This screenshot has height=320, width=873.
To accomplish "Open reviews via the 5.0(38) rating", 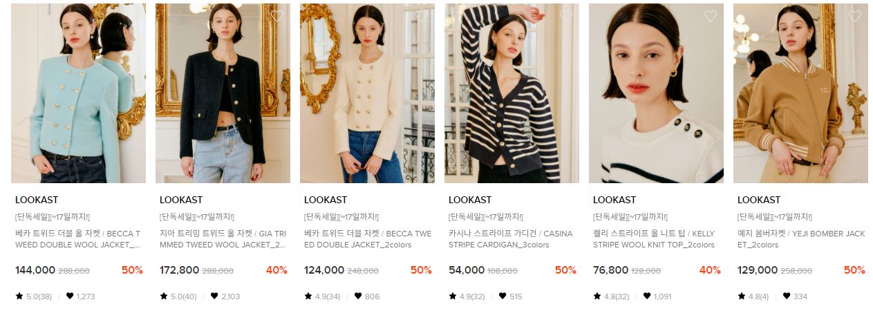I will (39, 297).
